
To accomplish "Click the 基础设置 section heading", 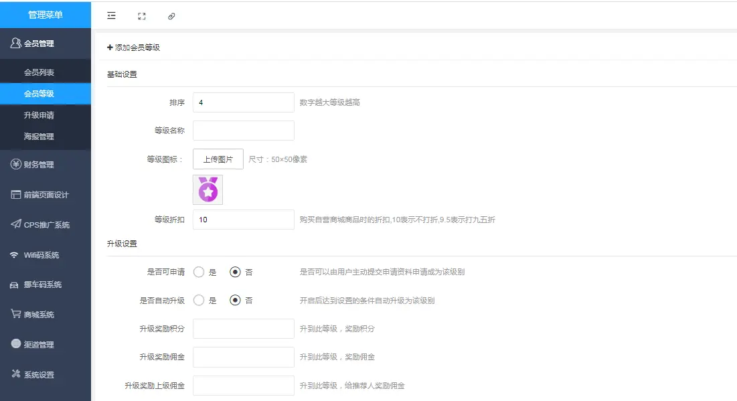I will [122, 74].
